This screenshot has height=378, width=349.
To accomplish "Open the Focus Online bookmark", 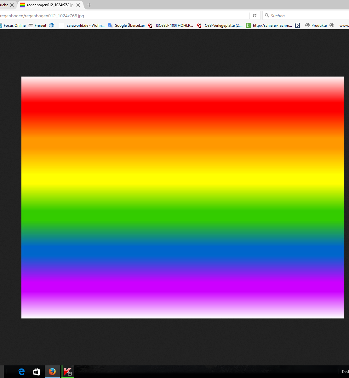I will point(13,26).
